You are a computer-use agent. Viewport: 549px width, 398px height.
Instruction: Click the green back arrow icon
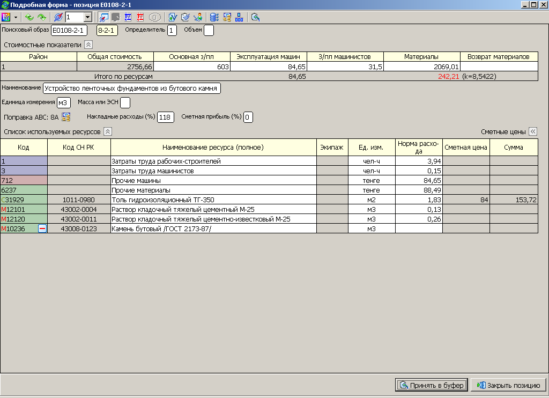pyautogui.click(x=29, y=17)
